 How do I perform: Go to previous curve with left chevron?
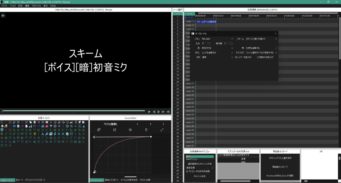click(x=138, y=124)
